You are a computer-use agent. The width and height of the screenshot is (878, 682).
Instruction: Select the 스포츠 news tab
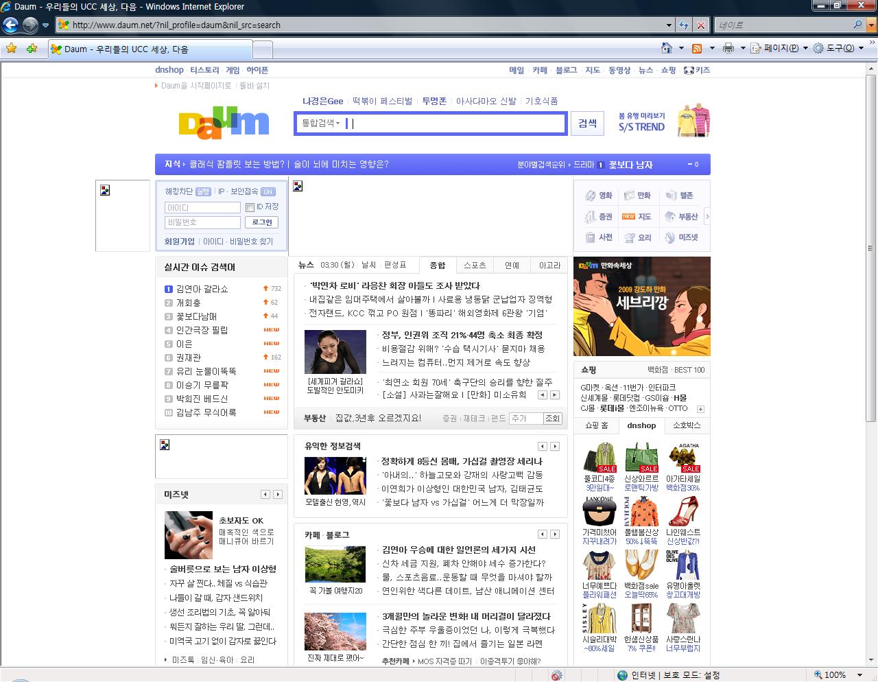coord(475,266)
